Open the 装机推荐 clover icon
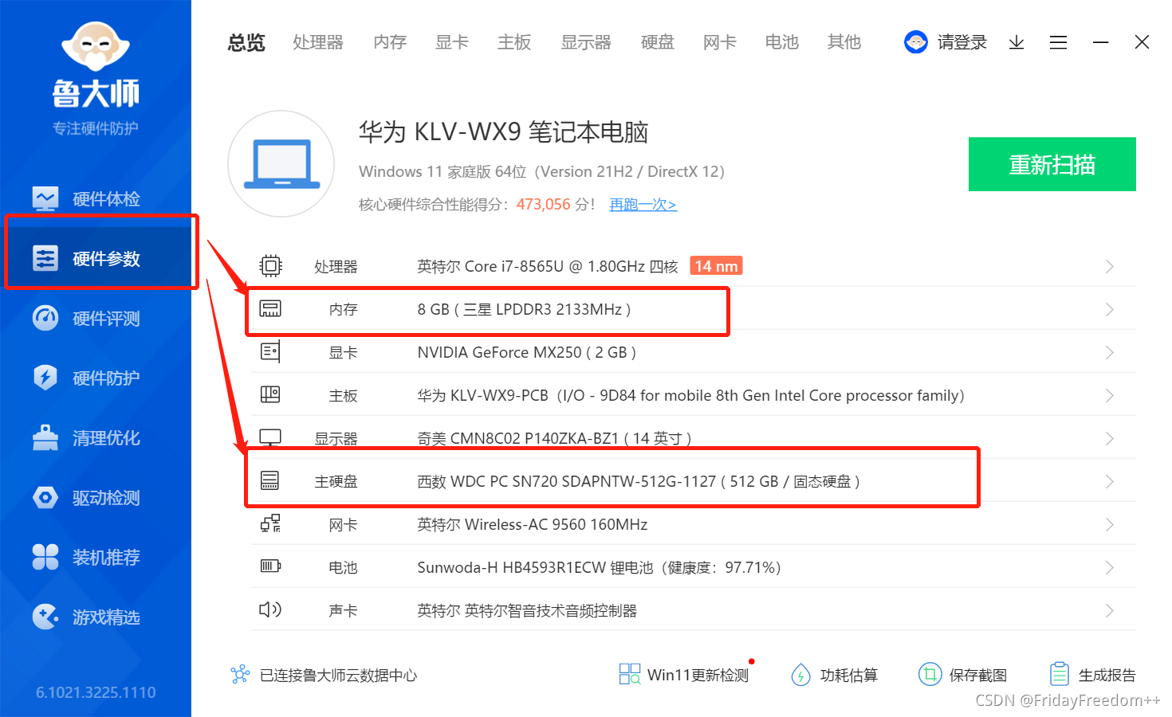 tap(45, 557)
